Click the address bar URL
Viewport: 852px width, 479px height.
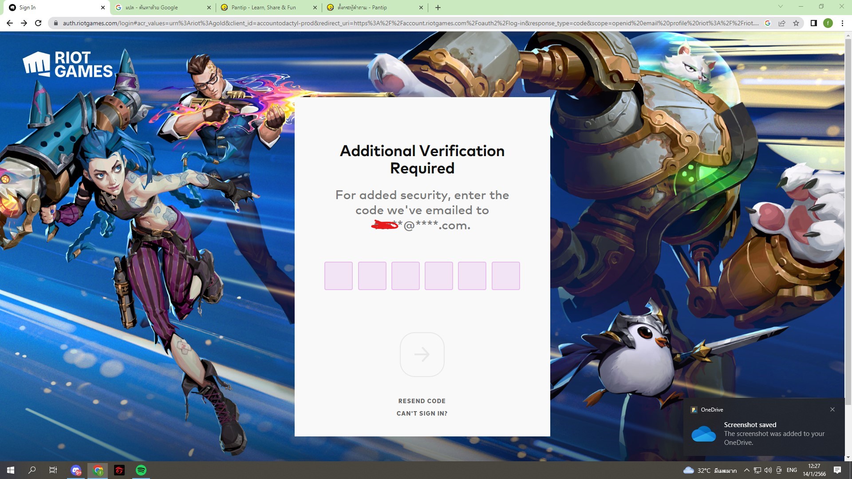[410, 23]
